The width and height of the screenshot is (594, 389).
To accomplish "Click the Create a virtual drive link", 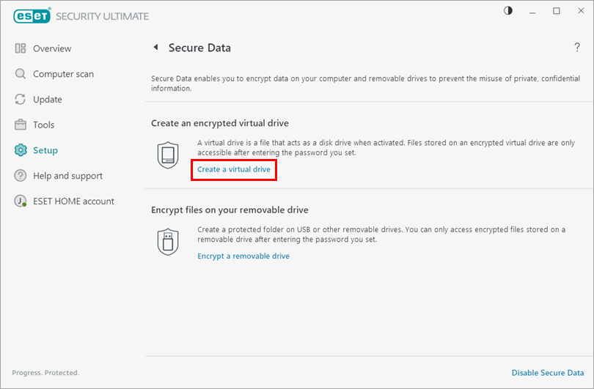I will (x=234, y=170).
